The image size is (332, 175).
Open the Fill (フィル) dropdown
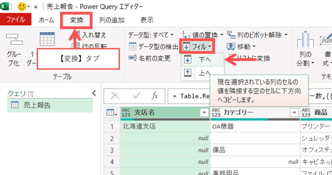click(x=197, y=47)
